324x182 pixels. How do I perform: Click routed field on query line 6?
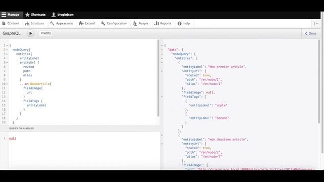[x=28, y=67]
